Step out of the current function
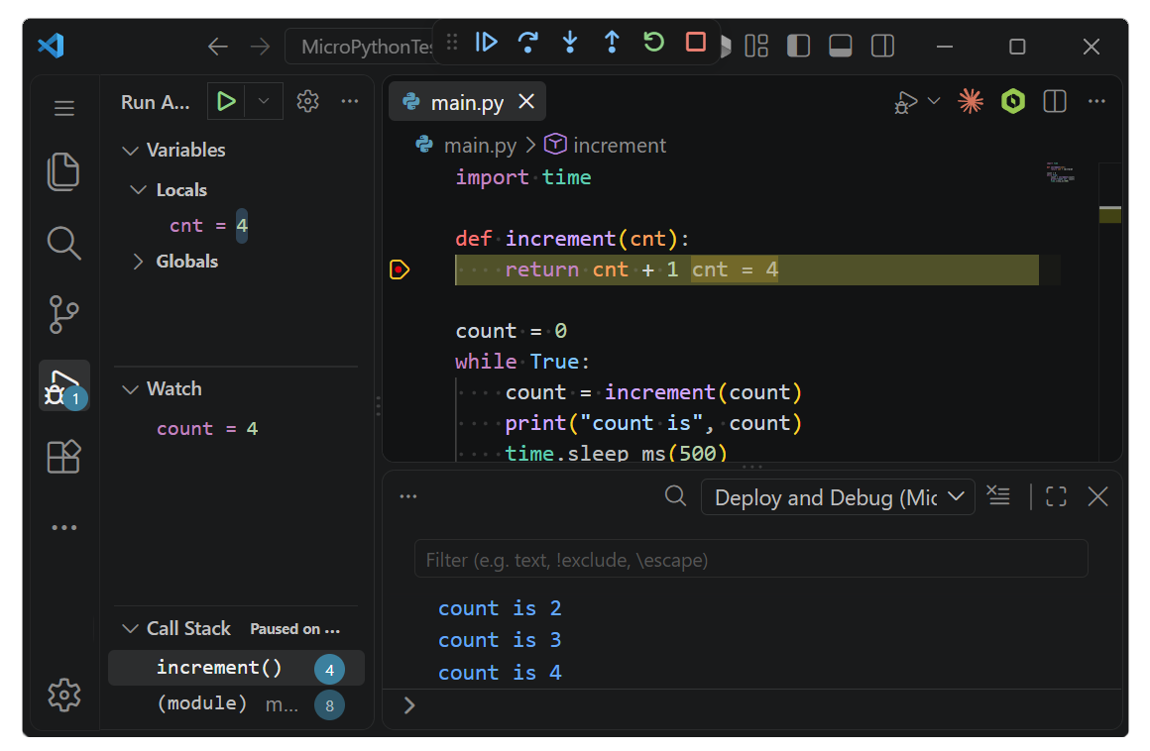 pyautogui.click(x=612, y=43)
